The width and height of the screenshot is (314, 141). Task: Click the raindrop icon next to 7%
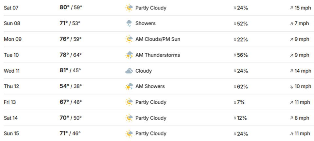235,102
